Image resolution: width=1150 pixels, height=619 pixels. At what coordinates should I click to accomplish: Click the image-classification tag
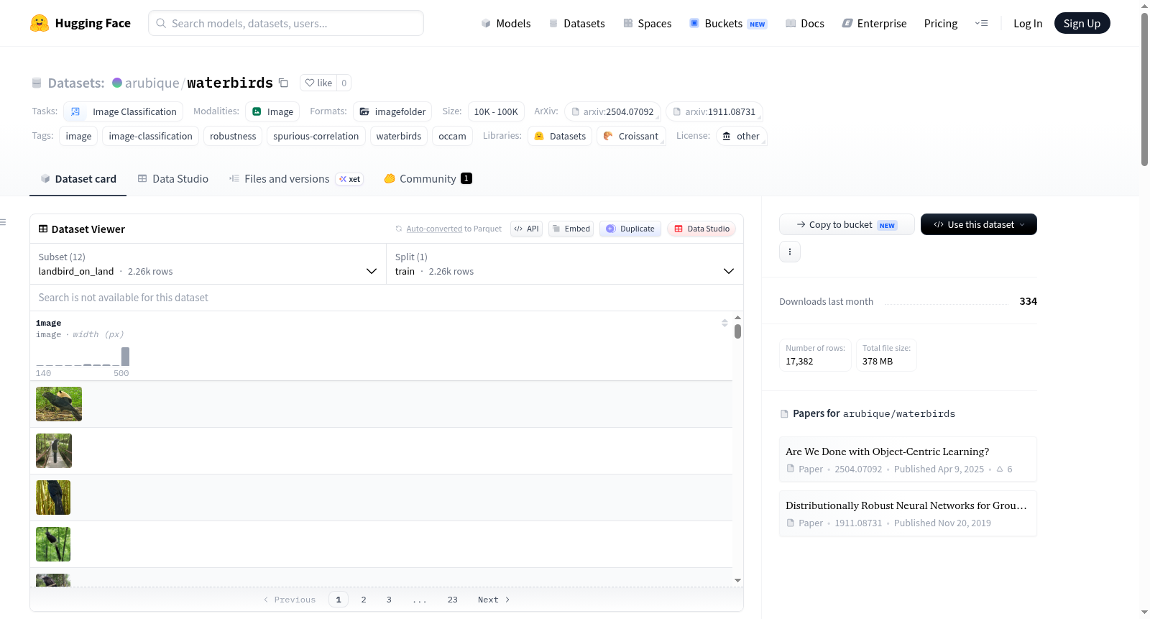pos(151,136)
